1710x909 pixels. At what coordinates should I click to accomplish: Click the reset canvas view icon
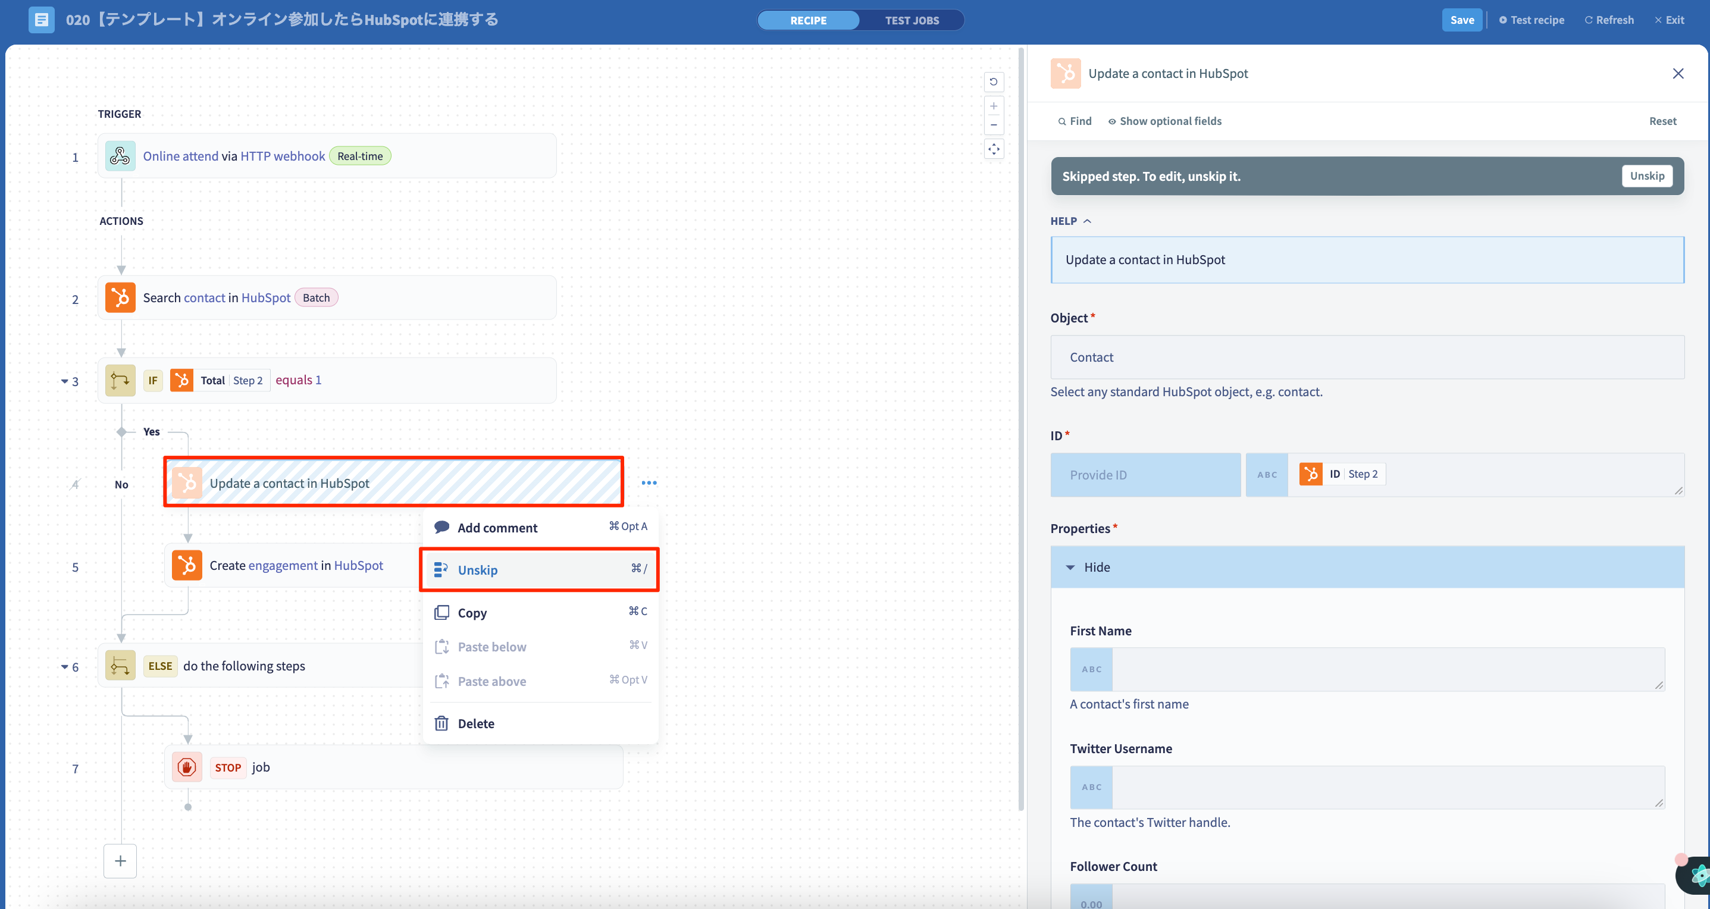click(994, 82)
